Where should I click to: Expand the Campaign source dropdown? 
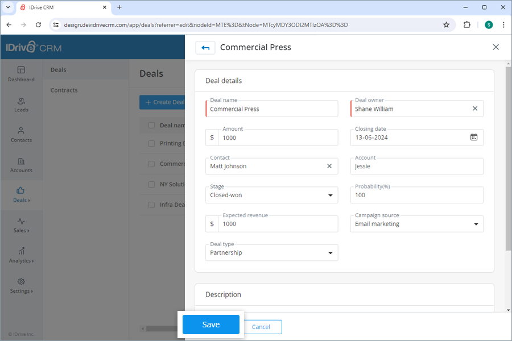coord(476,224)
